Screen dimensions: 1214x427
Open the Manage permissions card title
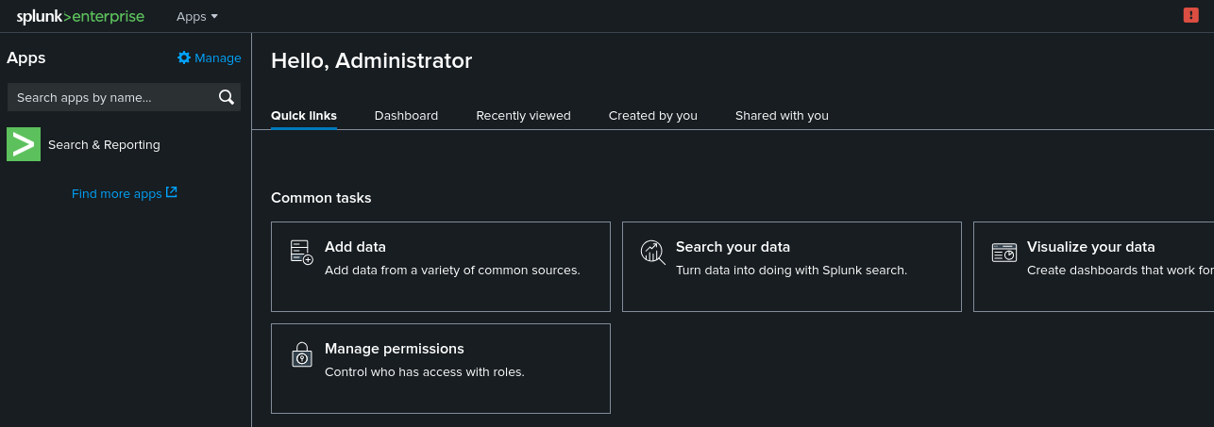pos(395,349)
